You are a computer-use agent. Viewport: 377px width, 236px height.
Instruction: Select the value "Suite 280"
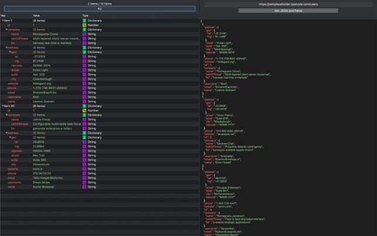tap(39, 160)
